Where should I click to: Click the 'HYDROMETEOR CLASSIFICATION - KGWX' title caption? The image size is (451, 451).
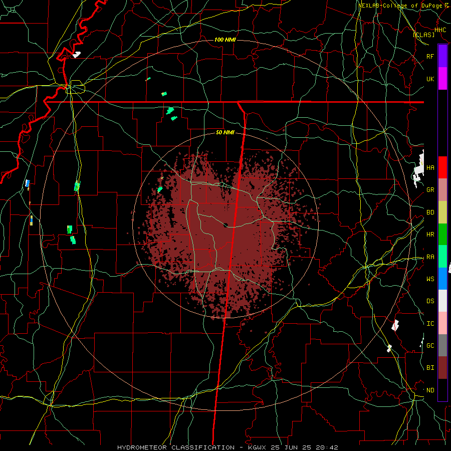coord(191,447)
